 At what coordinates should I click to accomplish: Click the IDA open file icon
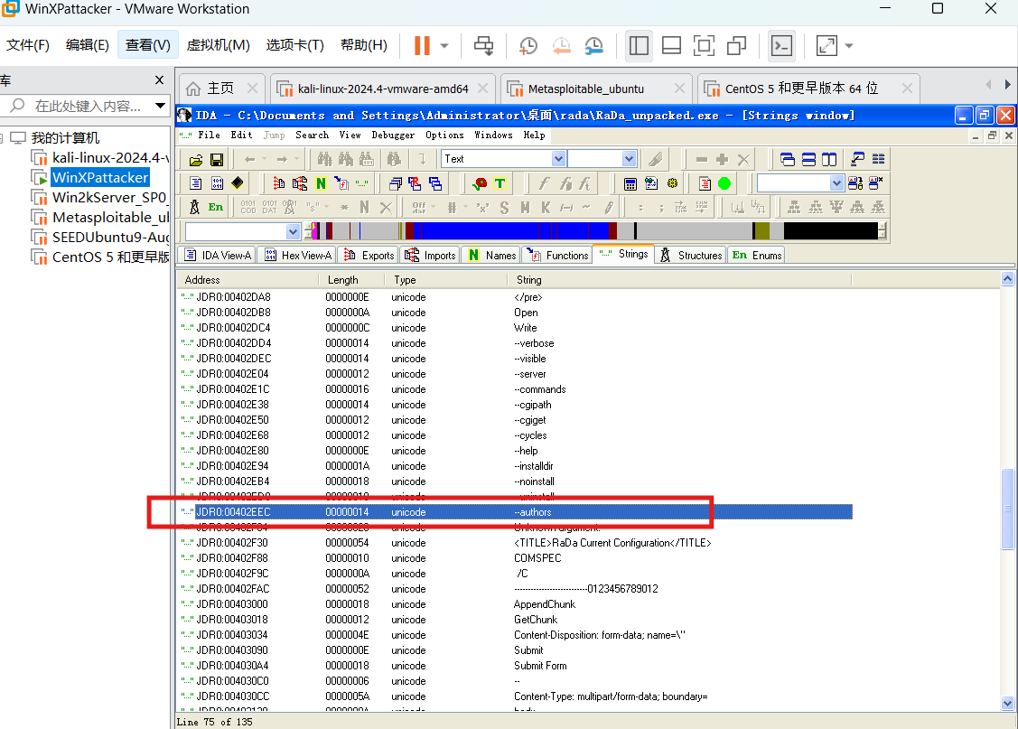tap(196, 160)
